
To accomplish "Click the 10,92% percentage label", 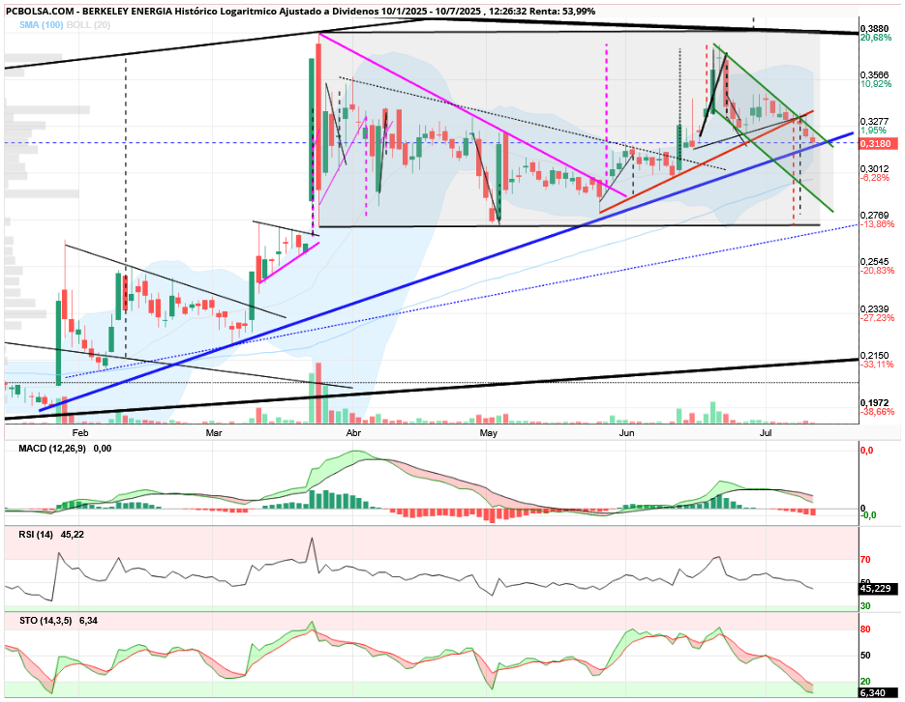I will pos(876,83).
